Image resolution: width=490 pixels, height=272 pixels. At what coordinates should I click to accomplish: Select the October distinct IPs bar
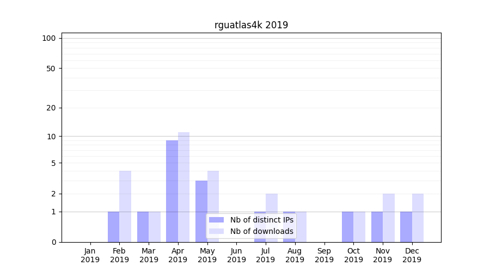click(x=347, y=227)
